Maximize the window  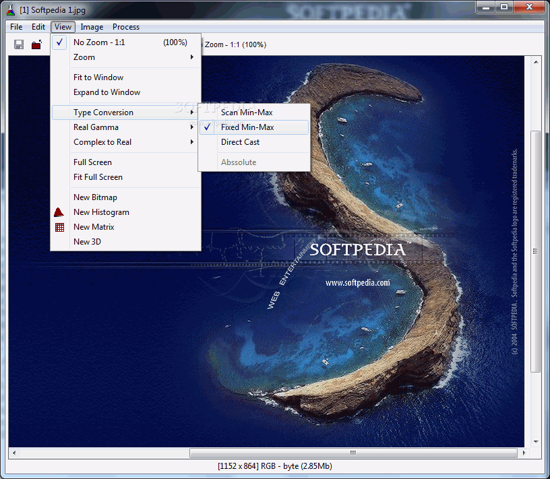point(504,7)
